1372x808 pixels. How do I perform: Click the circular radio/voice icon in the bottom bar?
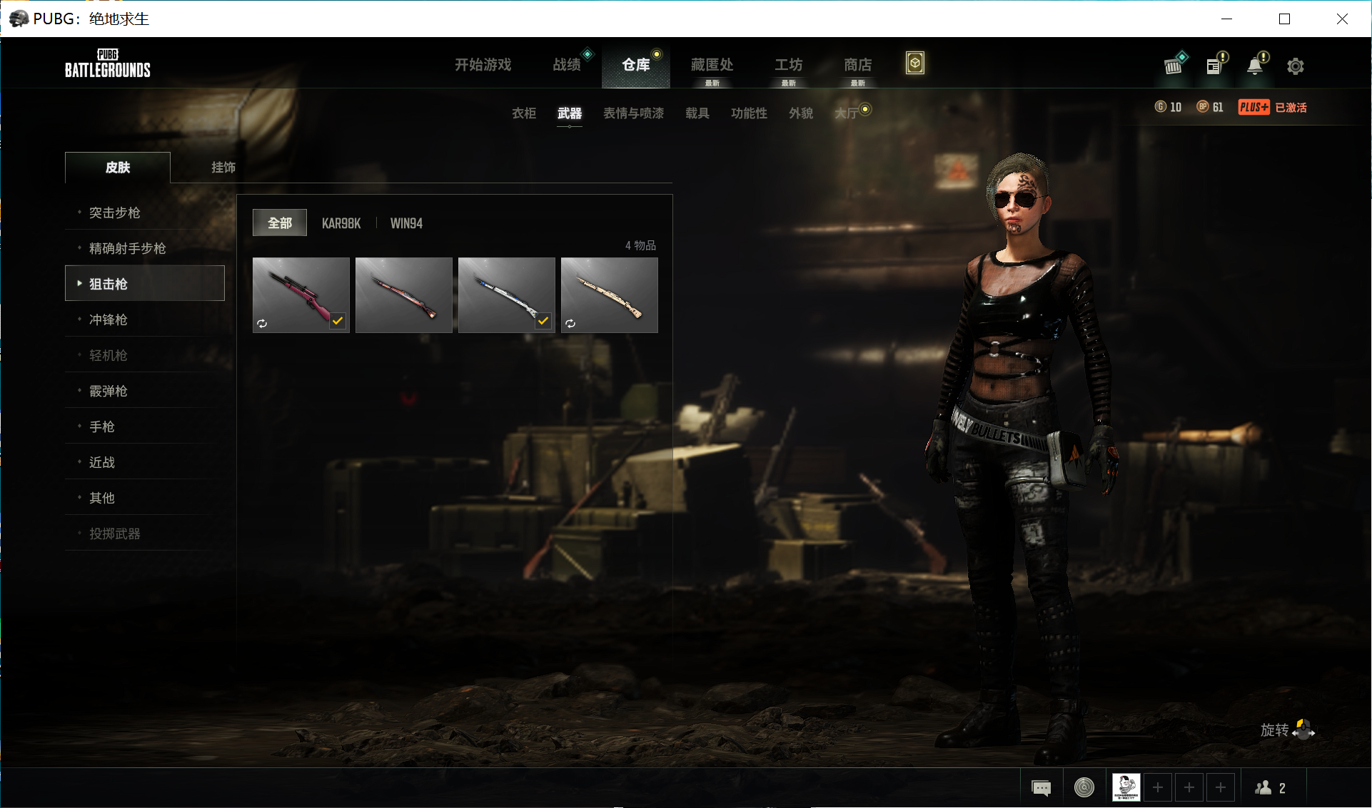point(1084,787)
